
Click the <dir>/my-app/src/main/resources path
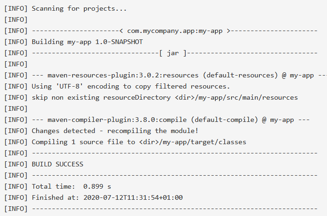tap(236, 97)
